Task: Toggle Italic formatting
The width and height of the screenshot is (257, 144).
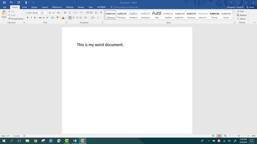Action: [31, 18]
